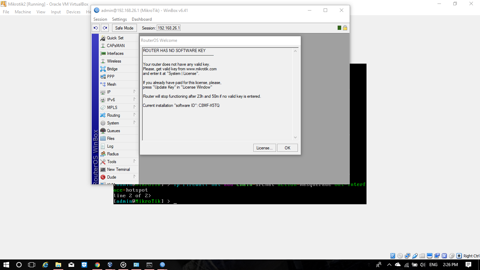This screenshot has width=480, height=270.
Task: Click ENG language indicator in tray
Action: coord(434,265)
